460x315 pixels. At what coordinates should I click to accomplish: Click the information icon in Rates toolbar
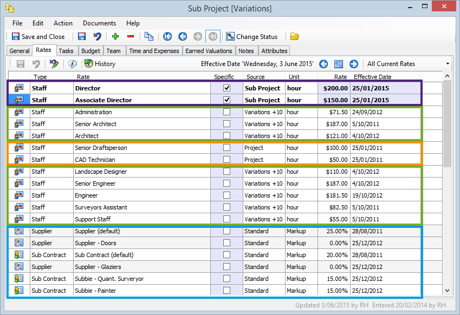(x=73, y=63)
